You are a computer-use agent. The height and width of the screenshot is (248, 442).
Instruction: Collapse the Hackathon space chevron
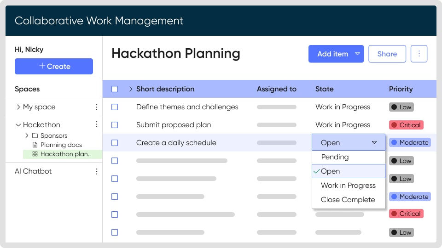[x=18, y=124]
